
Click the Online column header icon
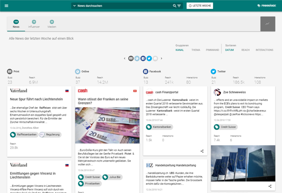point(77,71)
